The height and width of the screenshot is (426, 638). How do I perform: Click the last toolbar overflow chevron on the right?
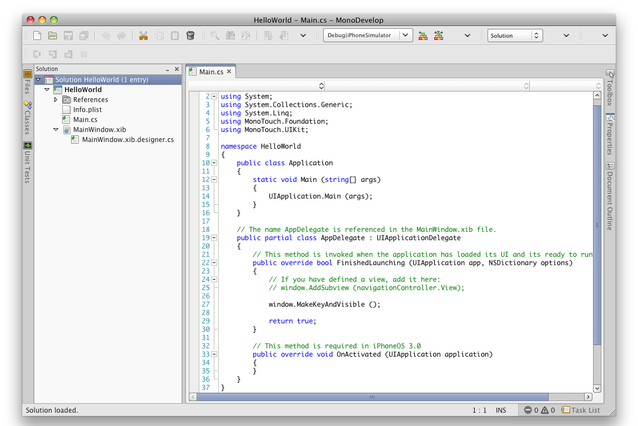coord(605,35)
